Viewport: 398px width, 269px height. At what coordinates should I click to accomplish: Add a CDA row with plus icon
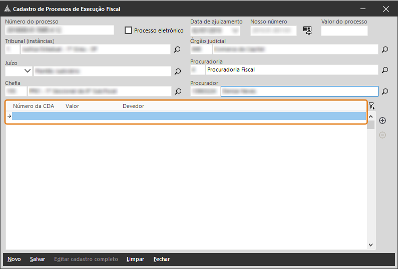coord(382,120)
